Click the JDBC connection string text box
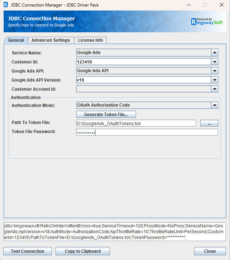This screenshot has width=230, height=260. [x=115, y=232]
